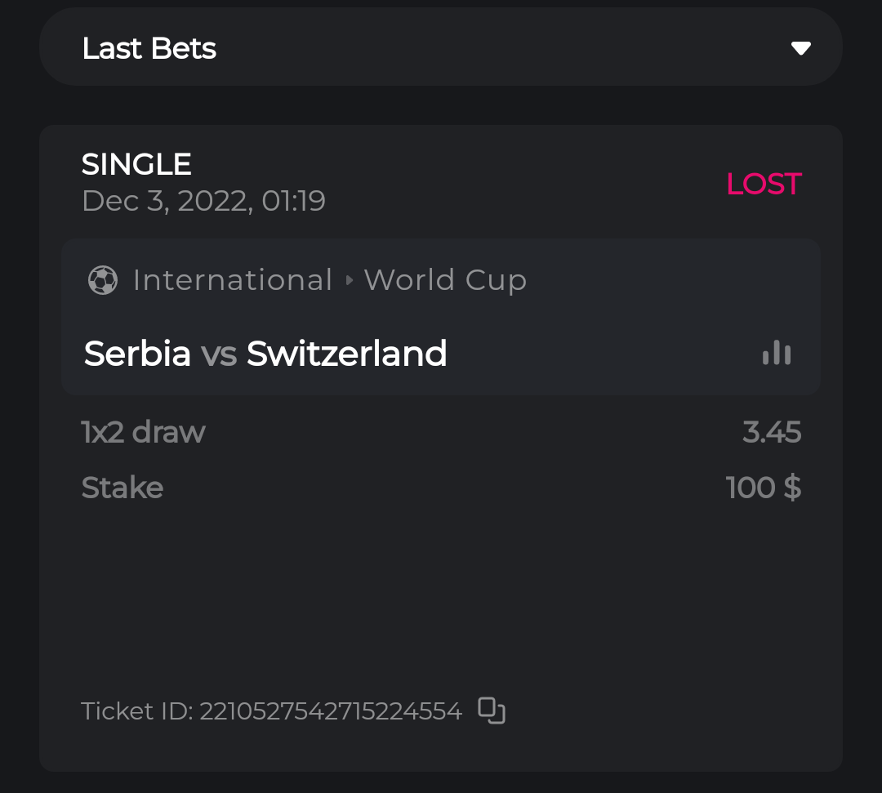Select the Serbia team name
Screen dimensions: 882x793
coord(137,354)
